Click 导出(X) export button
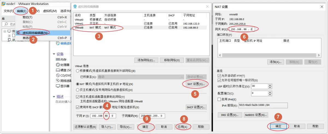This screenshot has height=134, width=328. tap(126, 127)
